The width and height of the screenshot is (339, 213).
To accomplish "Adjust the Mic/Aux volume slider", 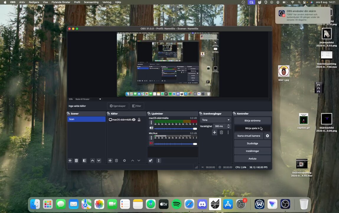I will pos(175,144).
